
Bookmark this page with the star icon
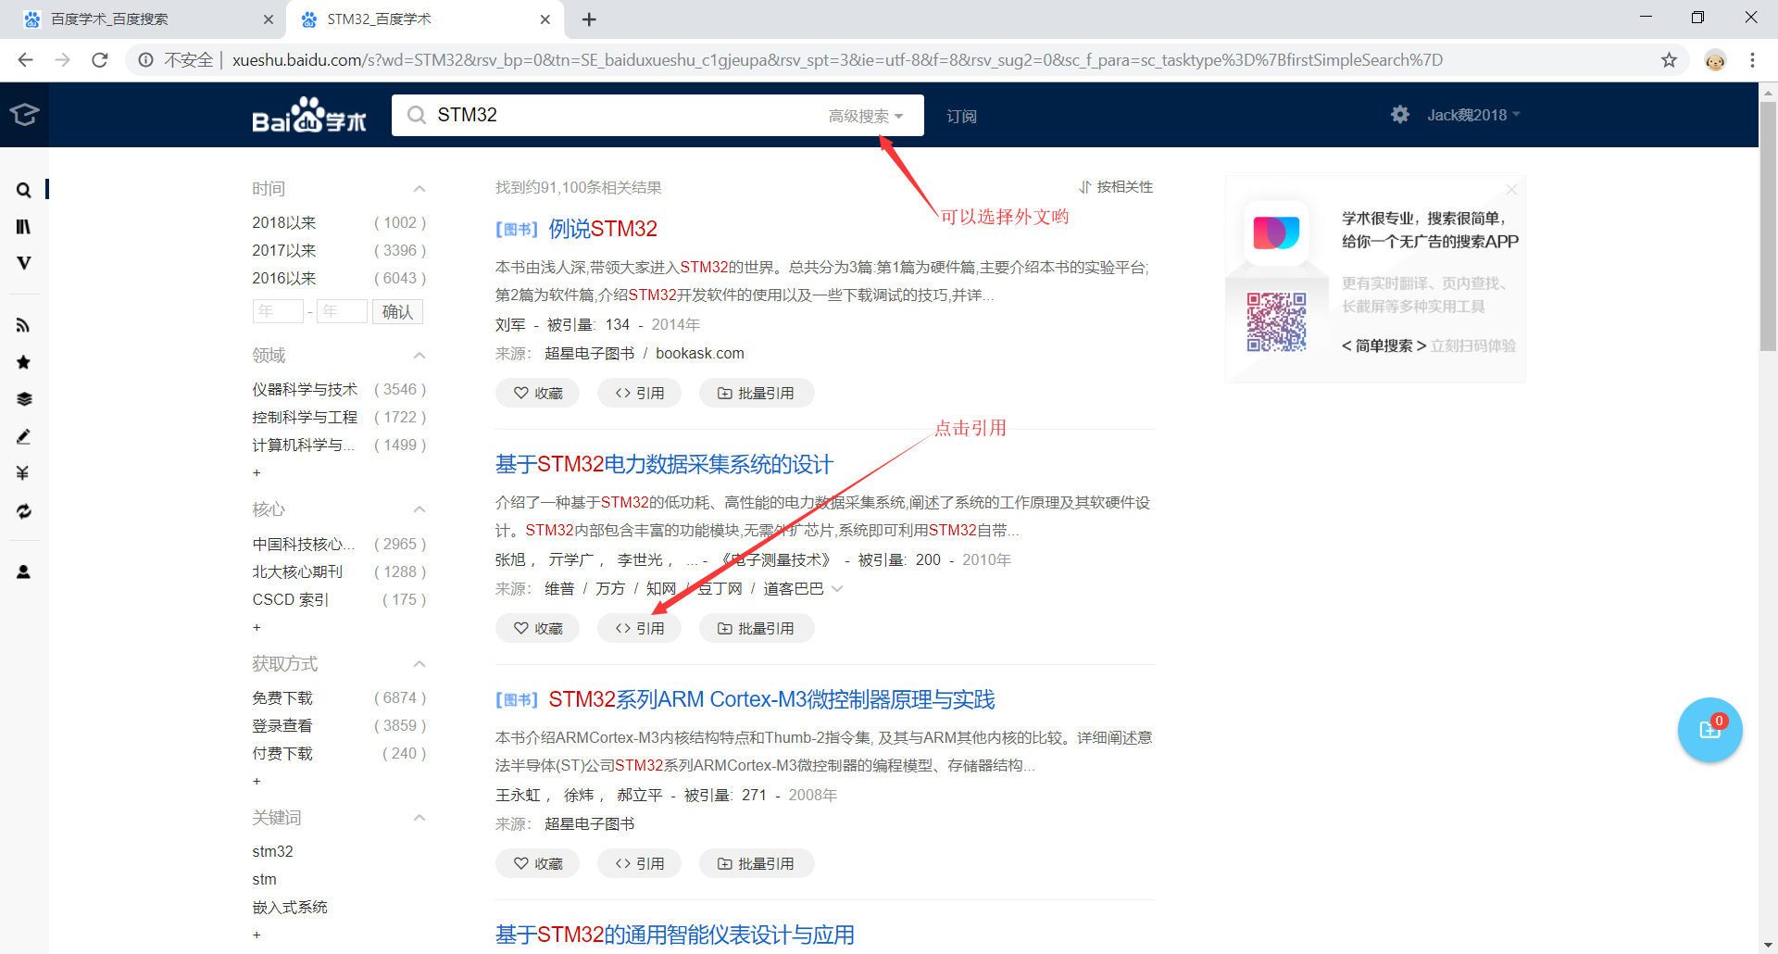[1669, 60]
